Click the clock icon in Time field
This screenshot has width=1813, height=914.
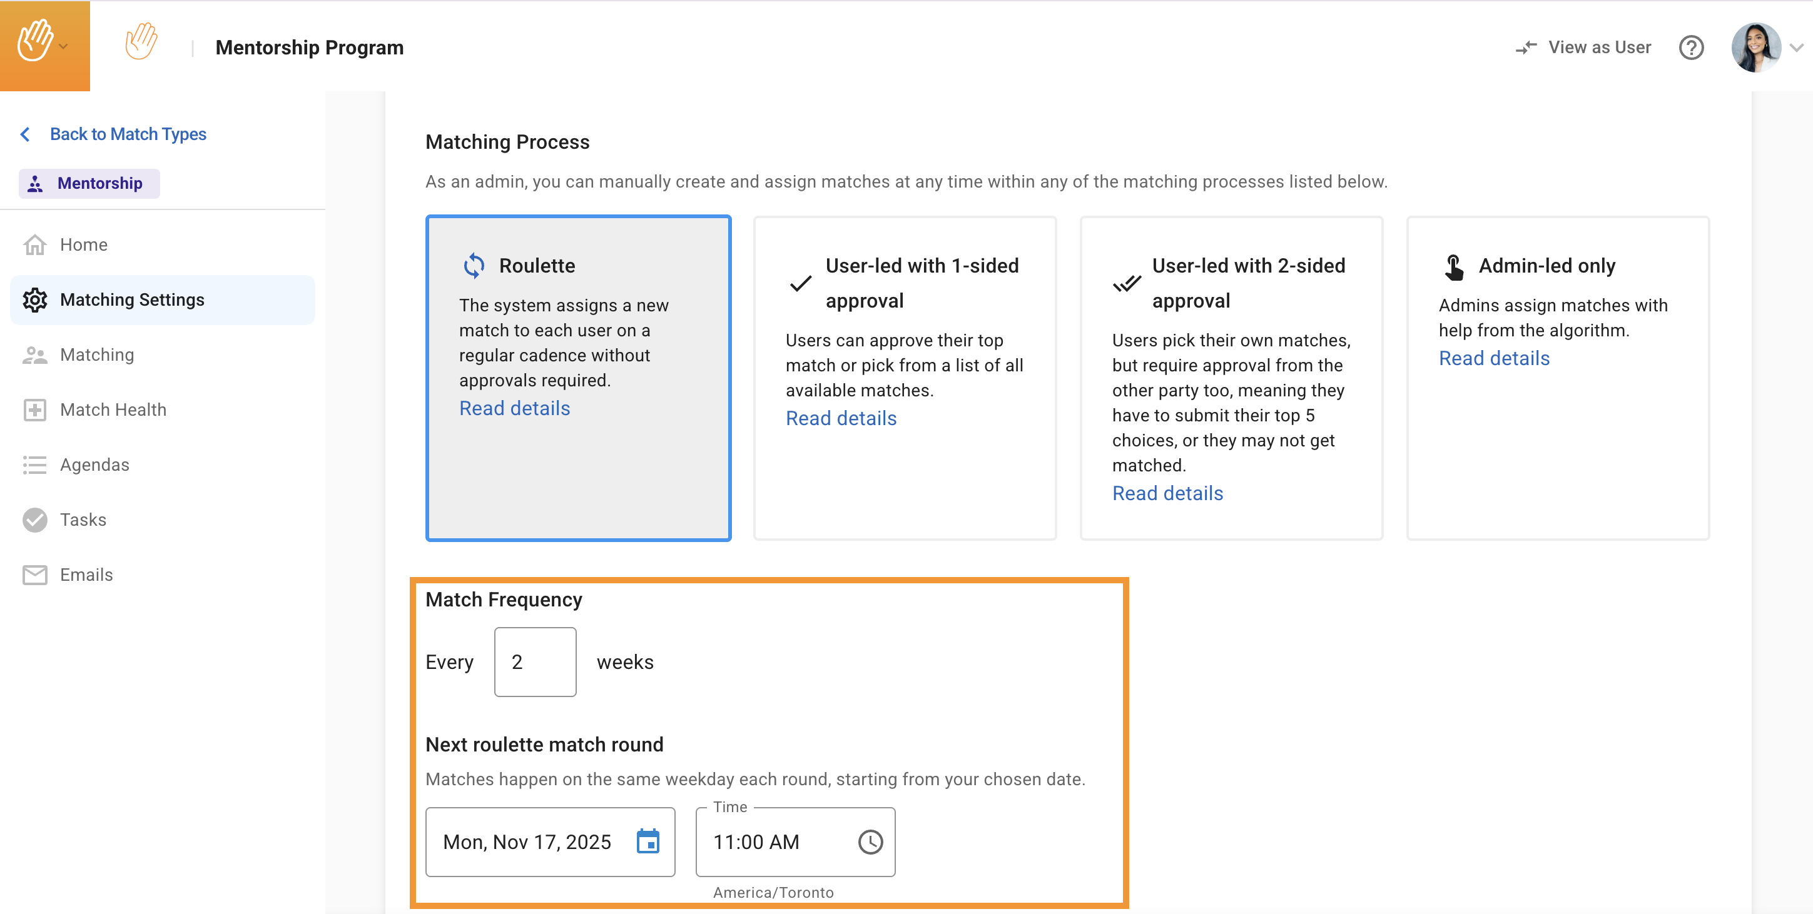pos(870,841)
